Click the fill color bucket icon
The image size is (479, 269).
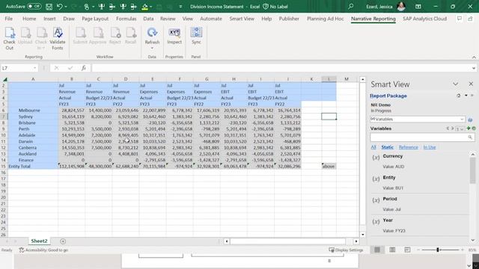pos(144,7)
